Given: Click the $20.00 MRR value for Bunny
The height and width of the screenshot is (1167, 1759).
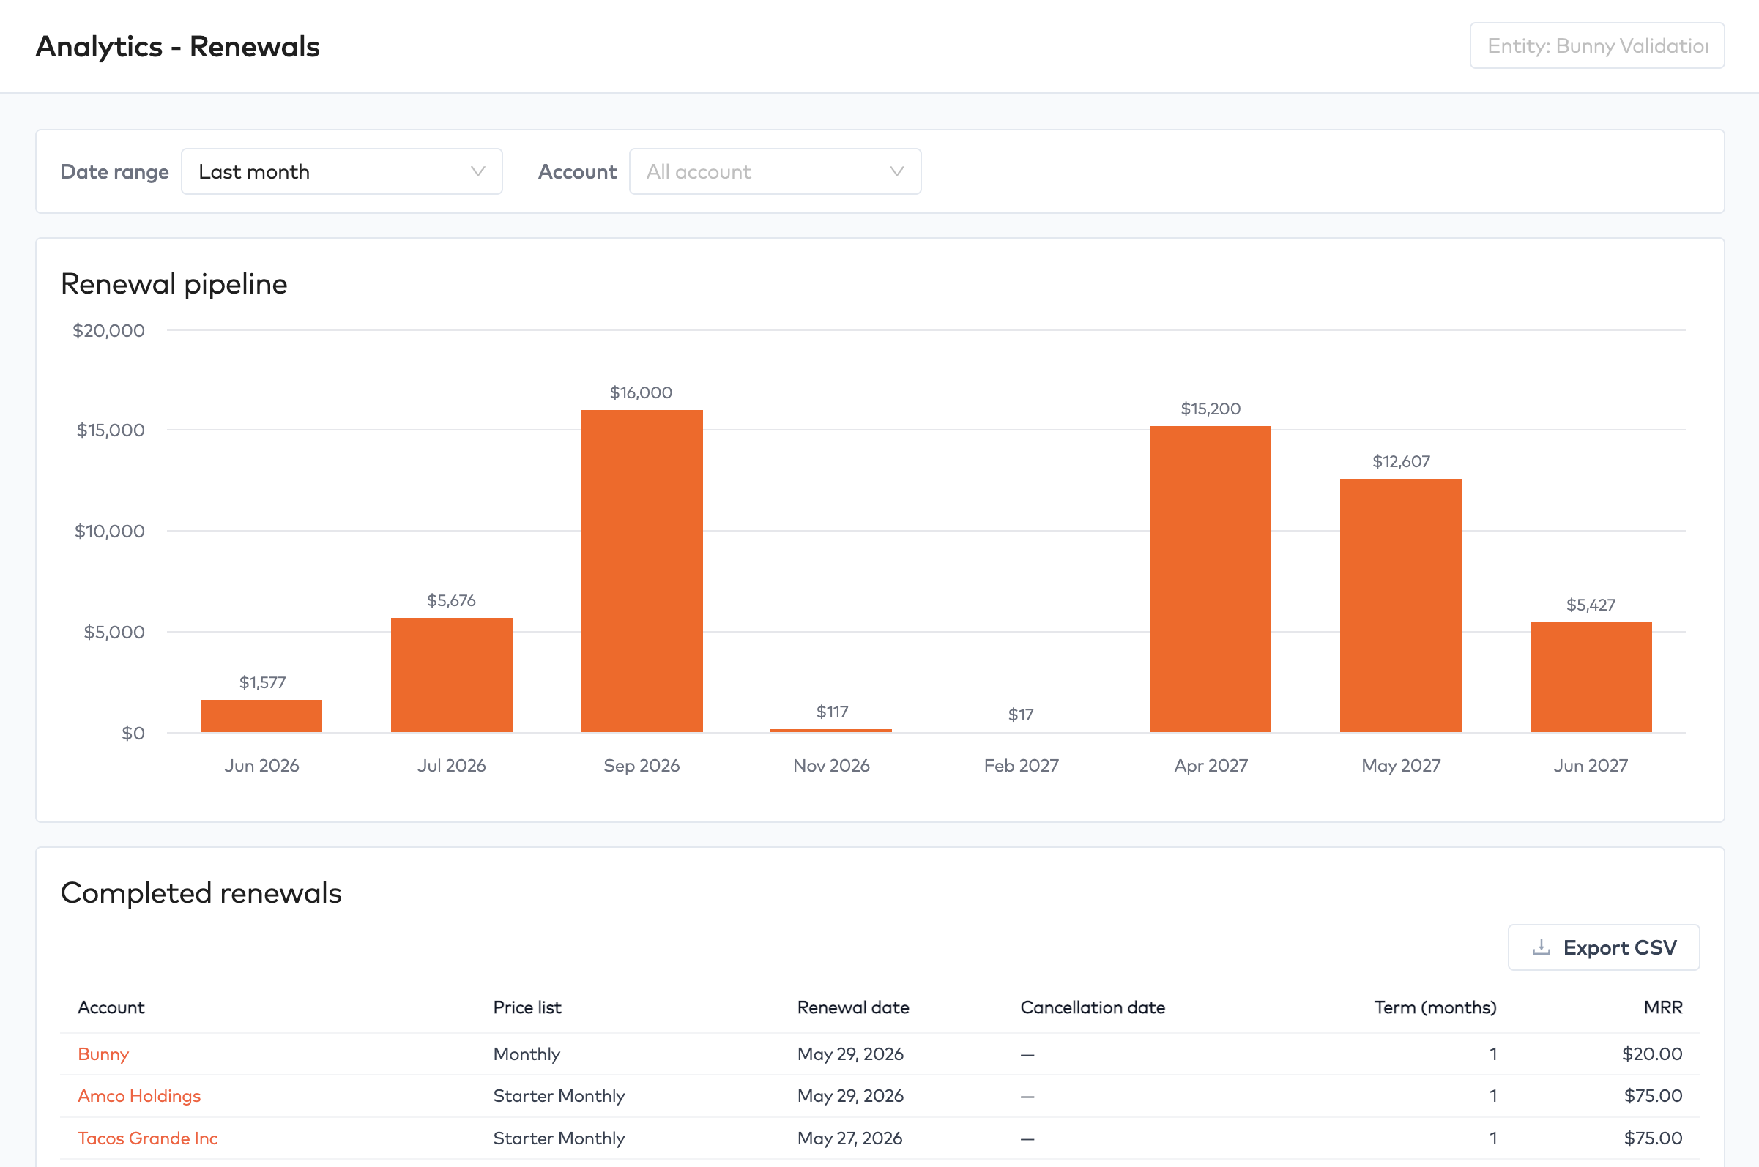Looking at the screenshot, I should pos(1652,1054).
